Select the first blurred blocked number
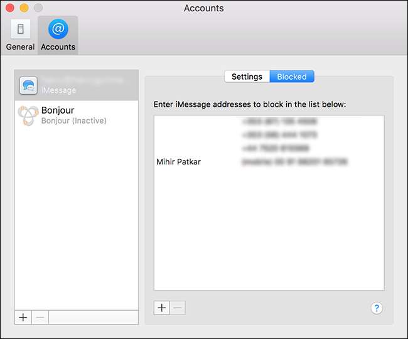 pyautogui.click(x=279, y=121)
